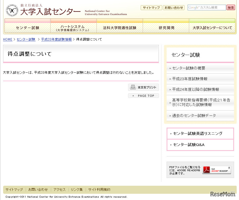Click 平成23年度試験情報 breadcrumb link

[56, 39]
